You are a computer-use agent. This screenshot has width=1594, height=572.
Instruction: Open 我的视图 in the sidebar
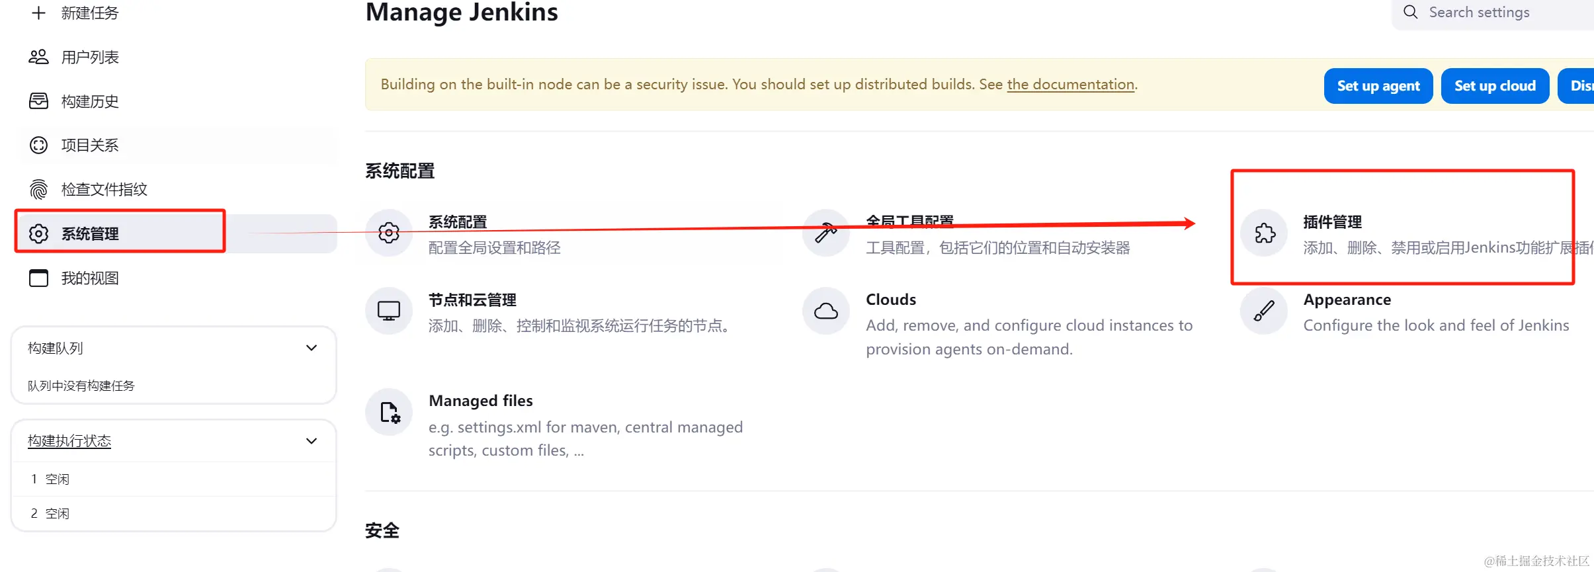click(x=90, y=278)
